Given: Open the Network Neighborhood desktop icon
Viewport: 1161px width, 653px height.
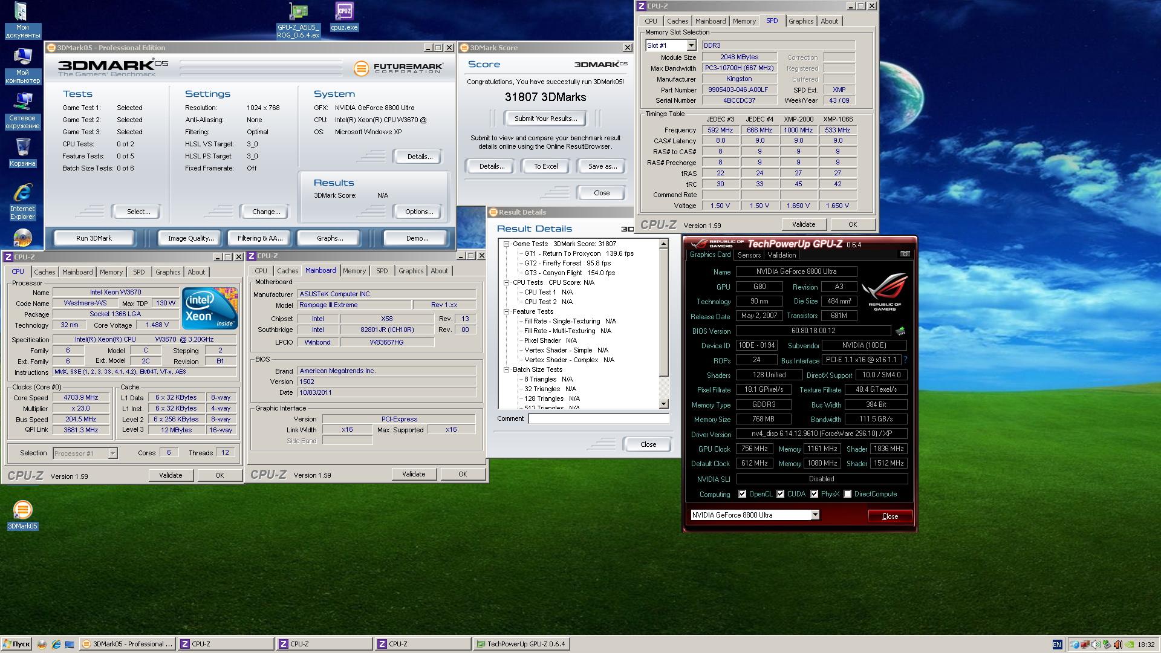Looking at the screenshot, I should pos(22,111).
